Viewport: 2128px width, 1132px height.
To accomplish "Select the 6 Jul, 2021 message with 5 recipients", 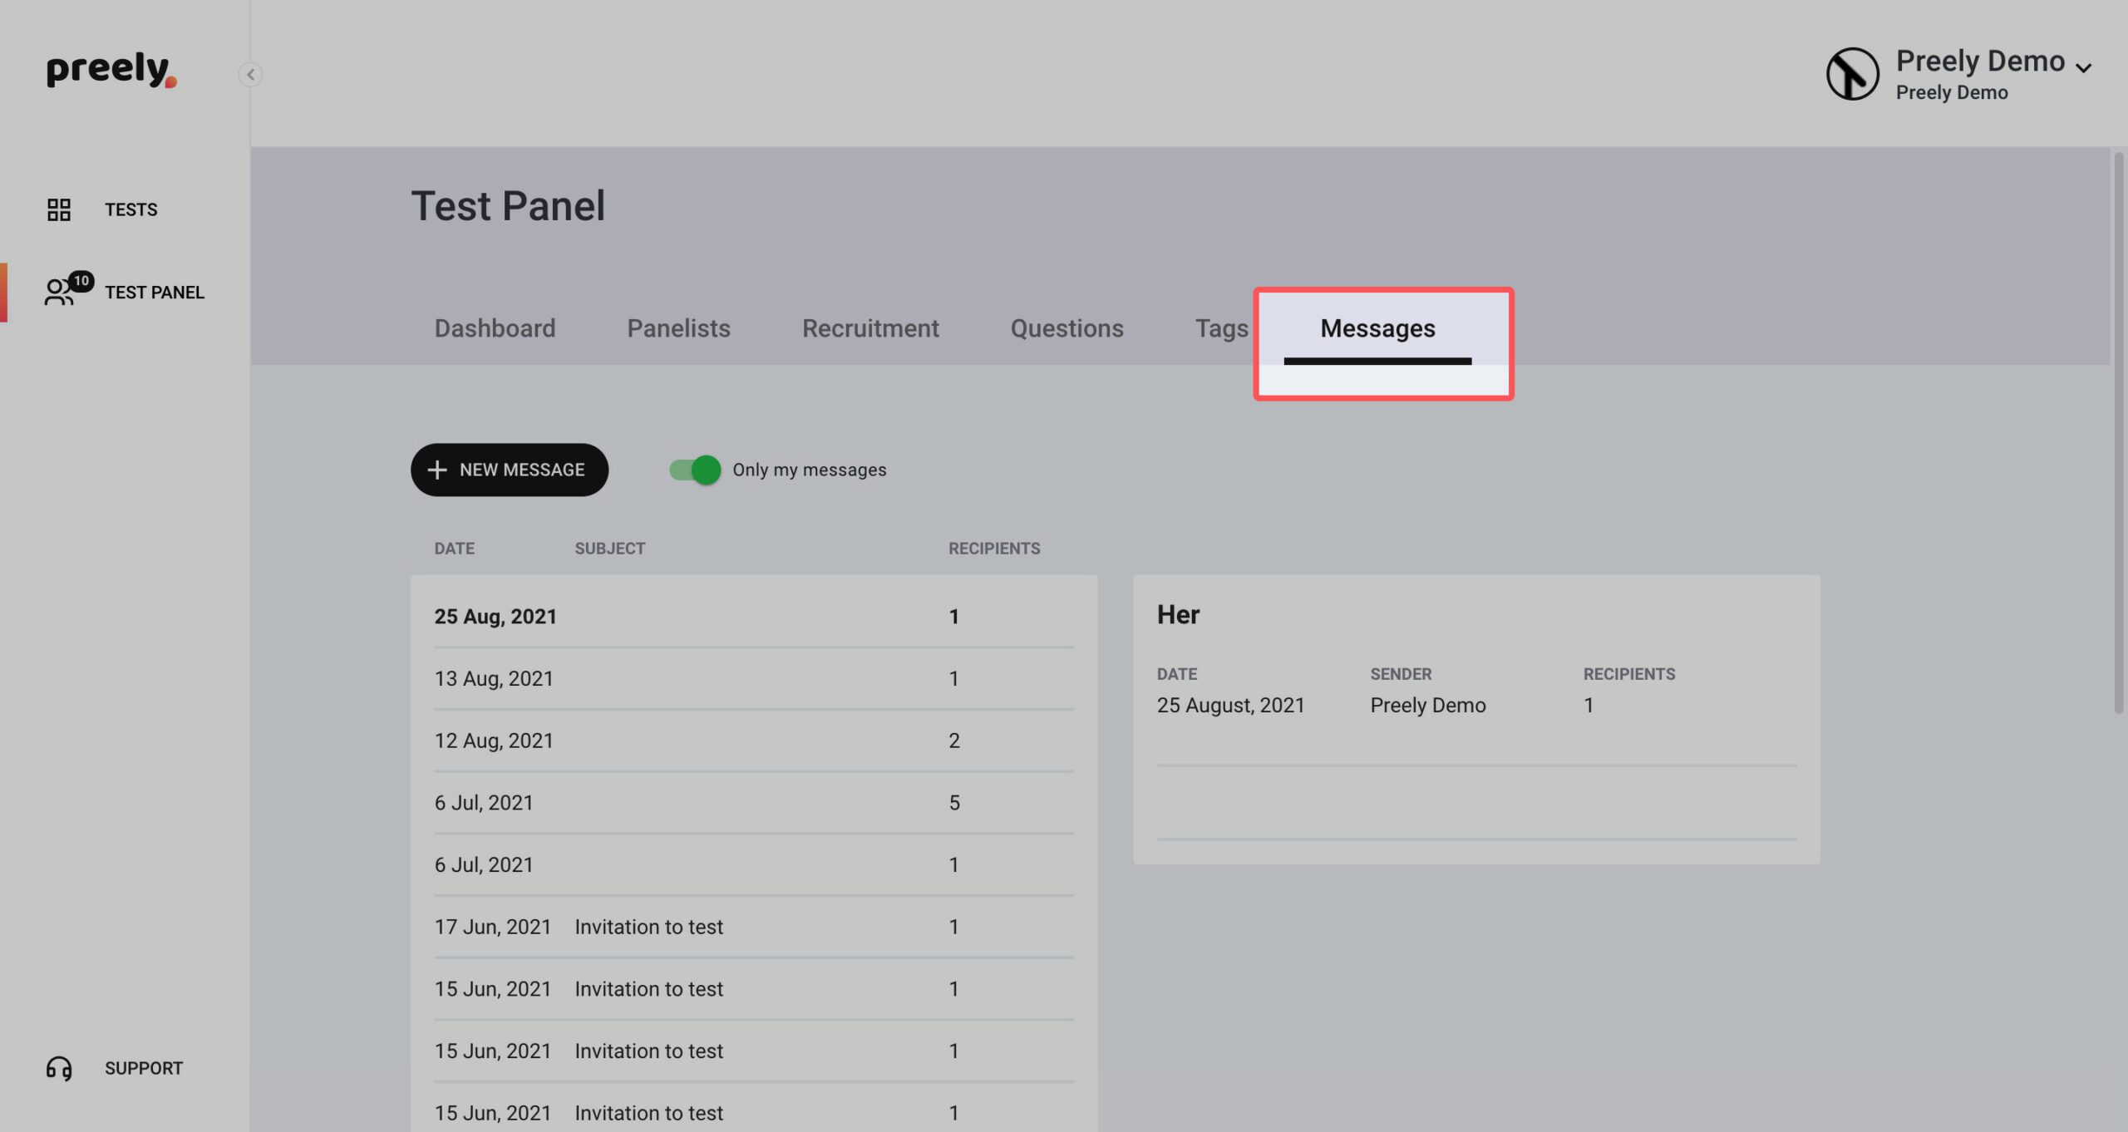I will [x=754, y=803].
